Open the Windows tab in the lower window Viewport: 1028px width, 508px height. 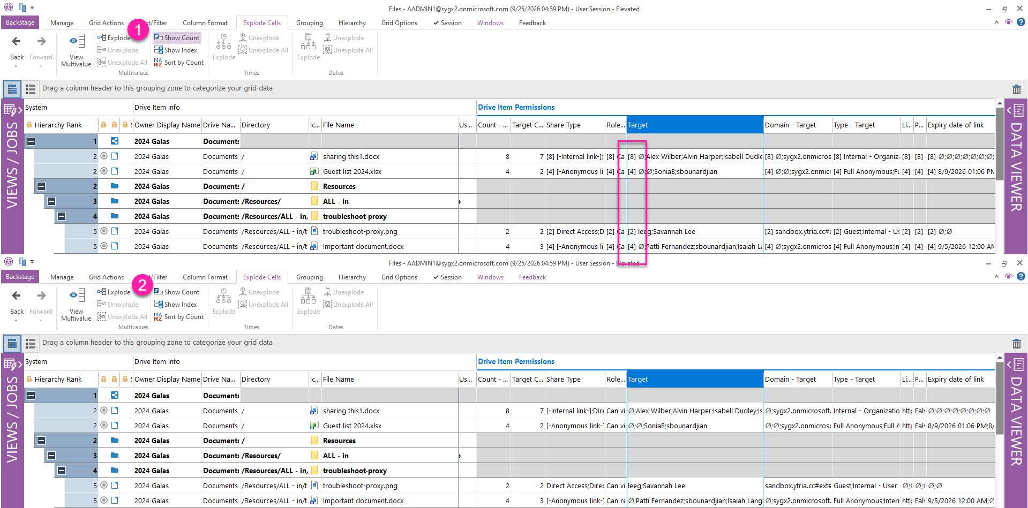(490, 277)
